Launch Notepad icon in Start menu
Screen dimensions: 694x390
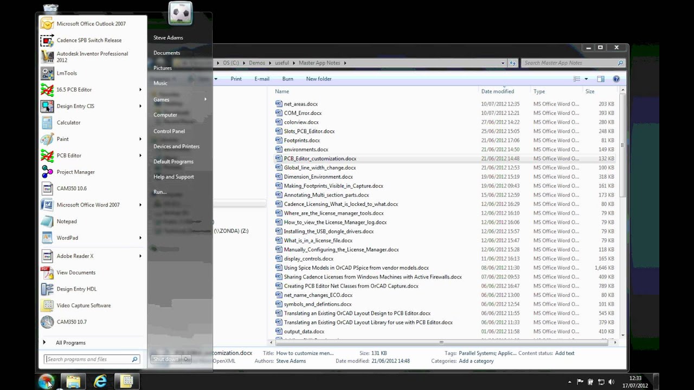point(48,222)
